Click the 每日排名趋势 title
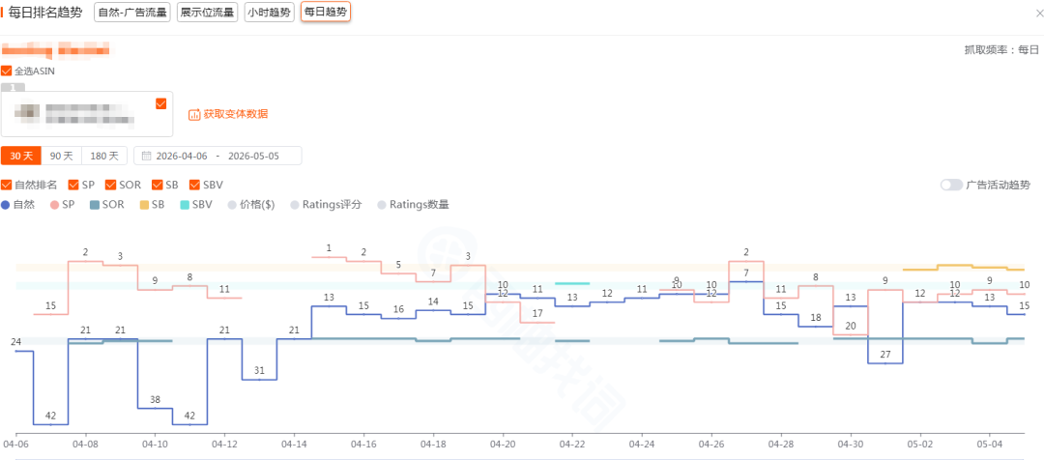 (x=45, y=12)
